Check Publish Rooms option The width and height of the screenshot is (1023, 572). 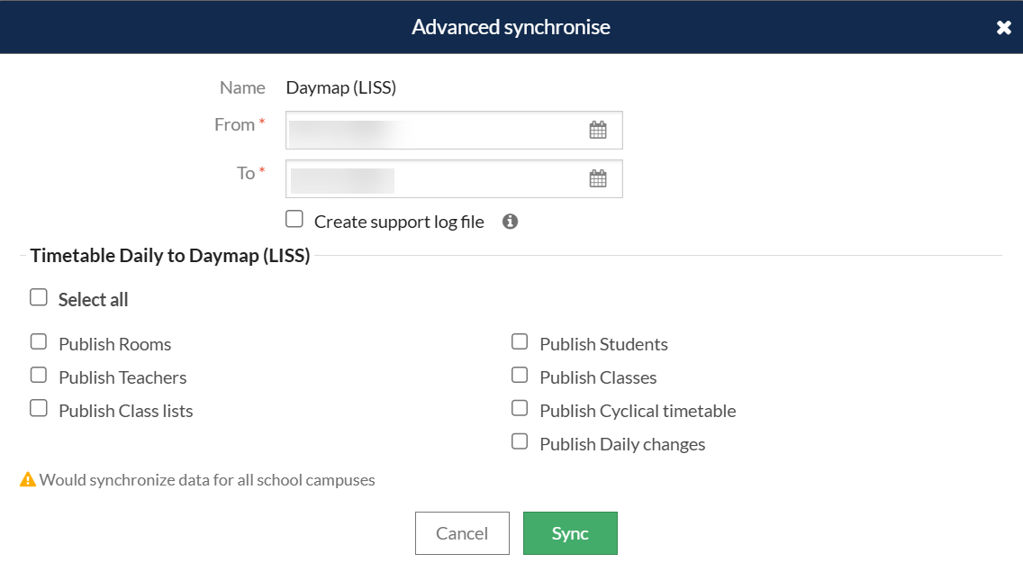coord(38,341)
